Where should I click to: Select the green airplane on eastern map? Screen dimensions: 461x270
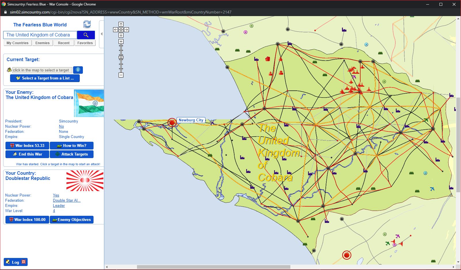[x=426, y=120]
